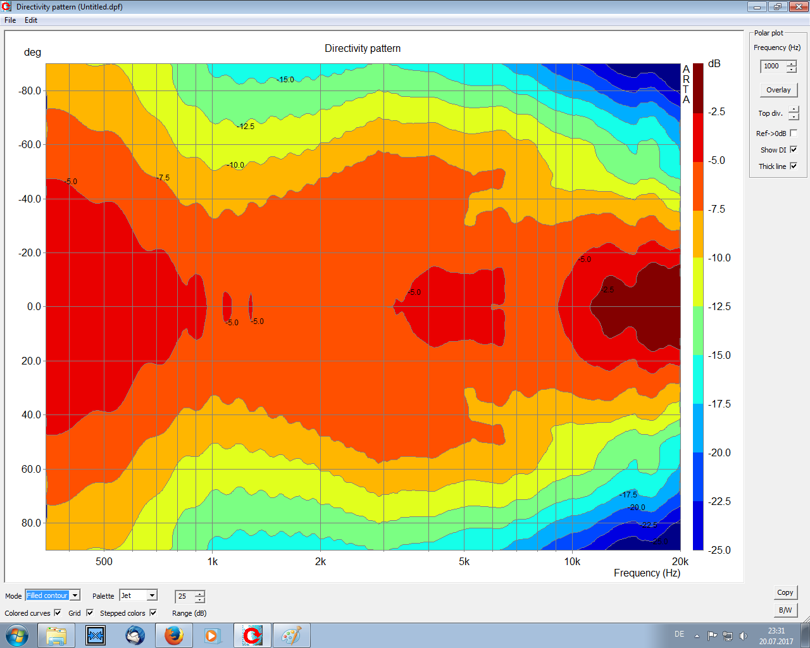Click the Copy button

point(785,592)
